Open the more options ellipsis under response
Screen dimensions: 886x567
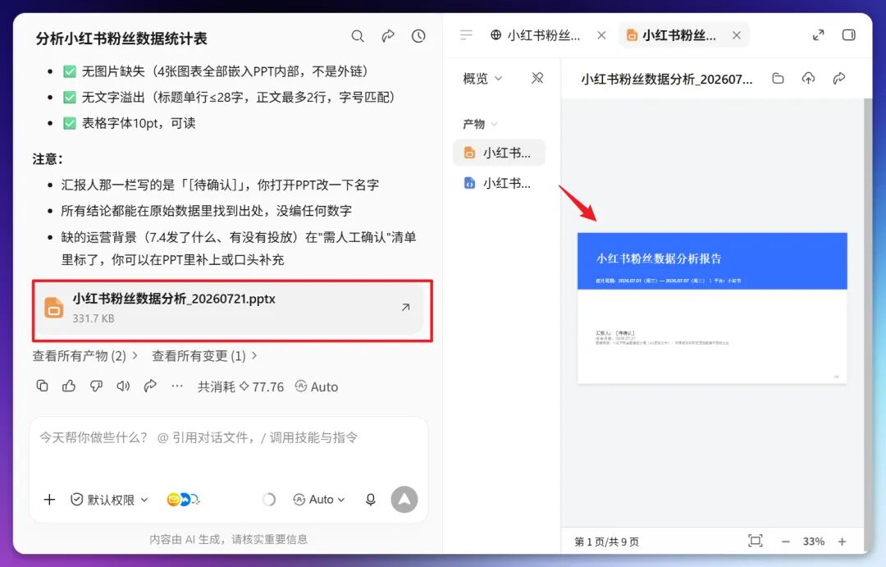coord(177,386)
